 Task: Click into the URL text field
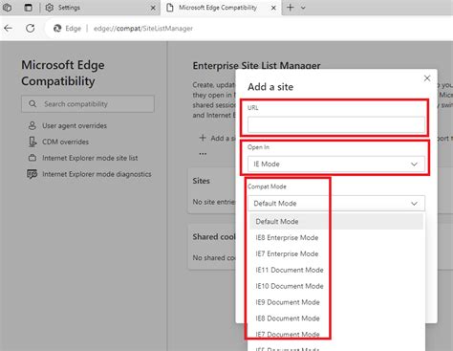tap(336, 124)
